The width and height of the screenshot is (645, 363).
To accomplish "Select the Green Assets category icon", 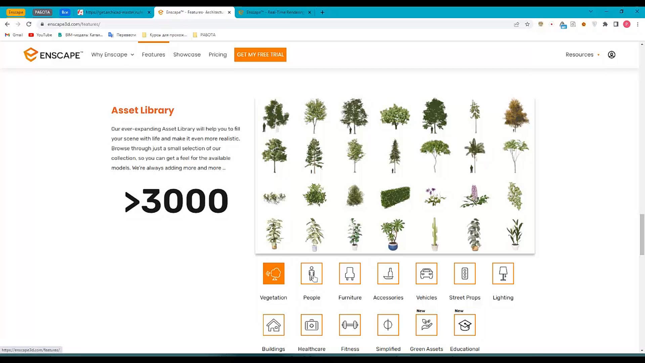I will 426,325.
